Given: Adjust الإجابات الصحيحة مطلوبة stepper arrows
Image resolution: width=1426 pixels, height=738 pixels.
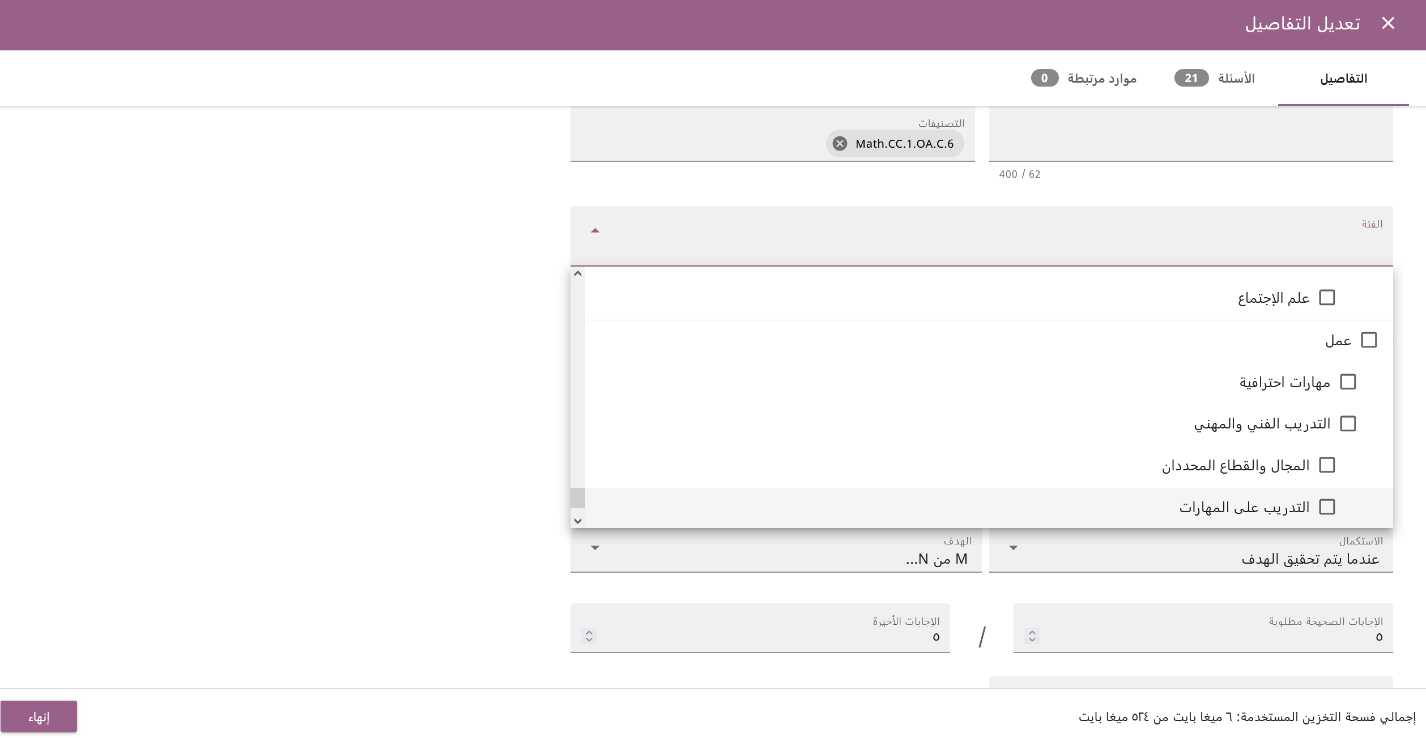Looking at the screenshot, I should click(x=1032, y=636).
